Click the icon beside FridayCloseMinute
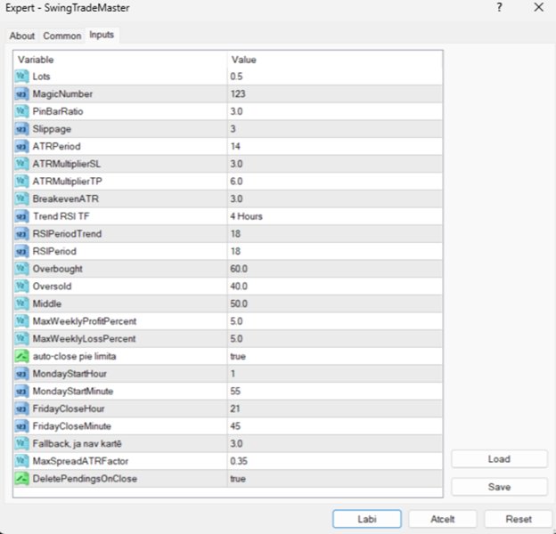 click(21, 426)
